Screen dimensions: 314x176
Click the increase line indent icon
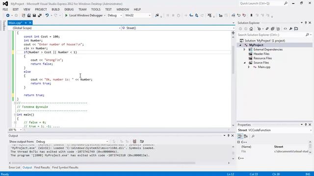click(x=234, y=15)
